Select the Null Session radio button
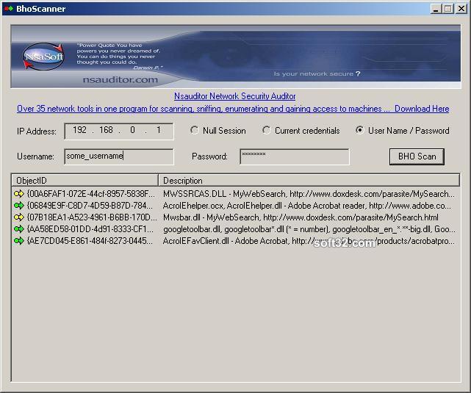The height and width of the screenshot is (393, 471). [195, 131]
